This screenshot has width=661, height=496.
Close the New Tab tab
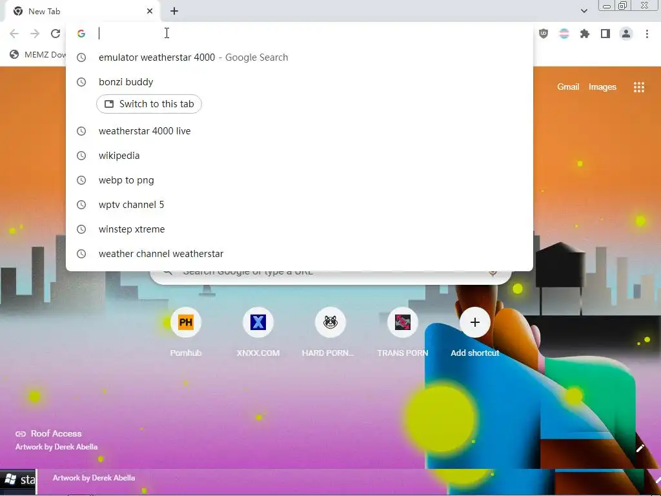coord(150,12)
